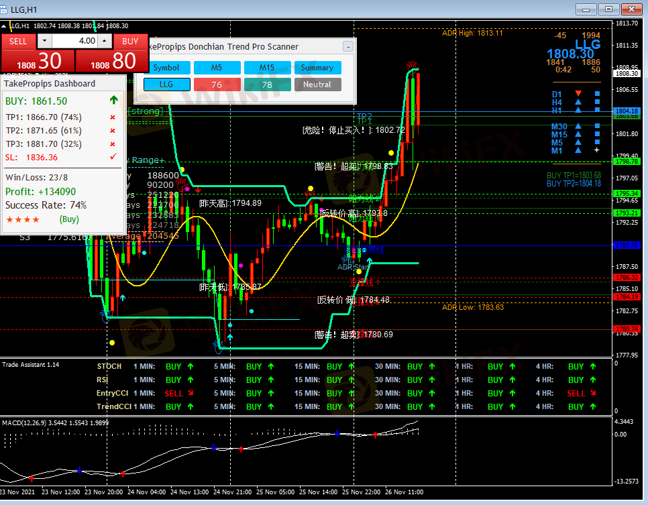This screenshot has width=648, height=505.
Task: Increase lot volume with the up arrow
Action: pos(104,41)
